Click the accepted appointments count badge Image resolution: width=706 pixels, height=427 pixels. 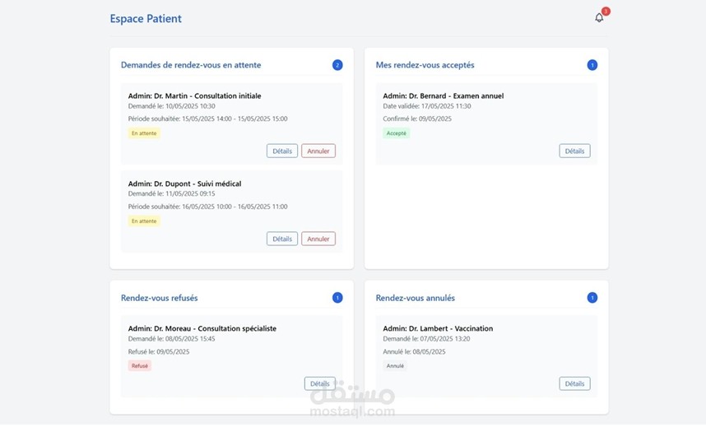(x=592, y=65)
